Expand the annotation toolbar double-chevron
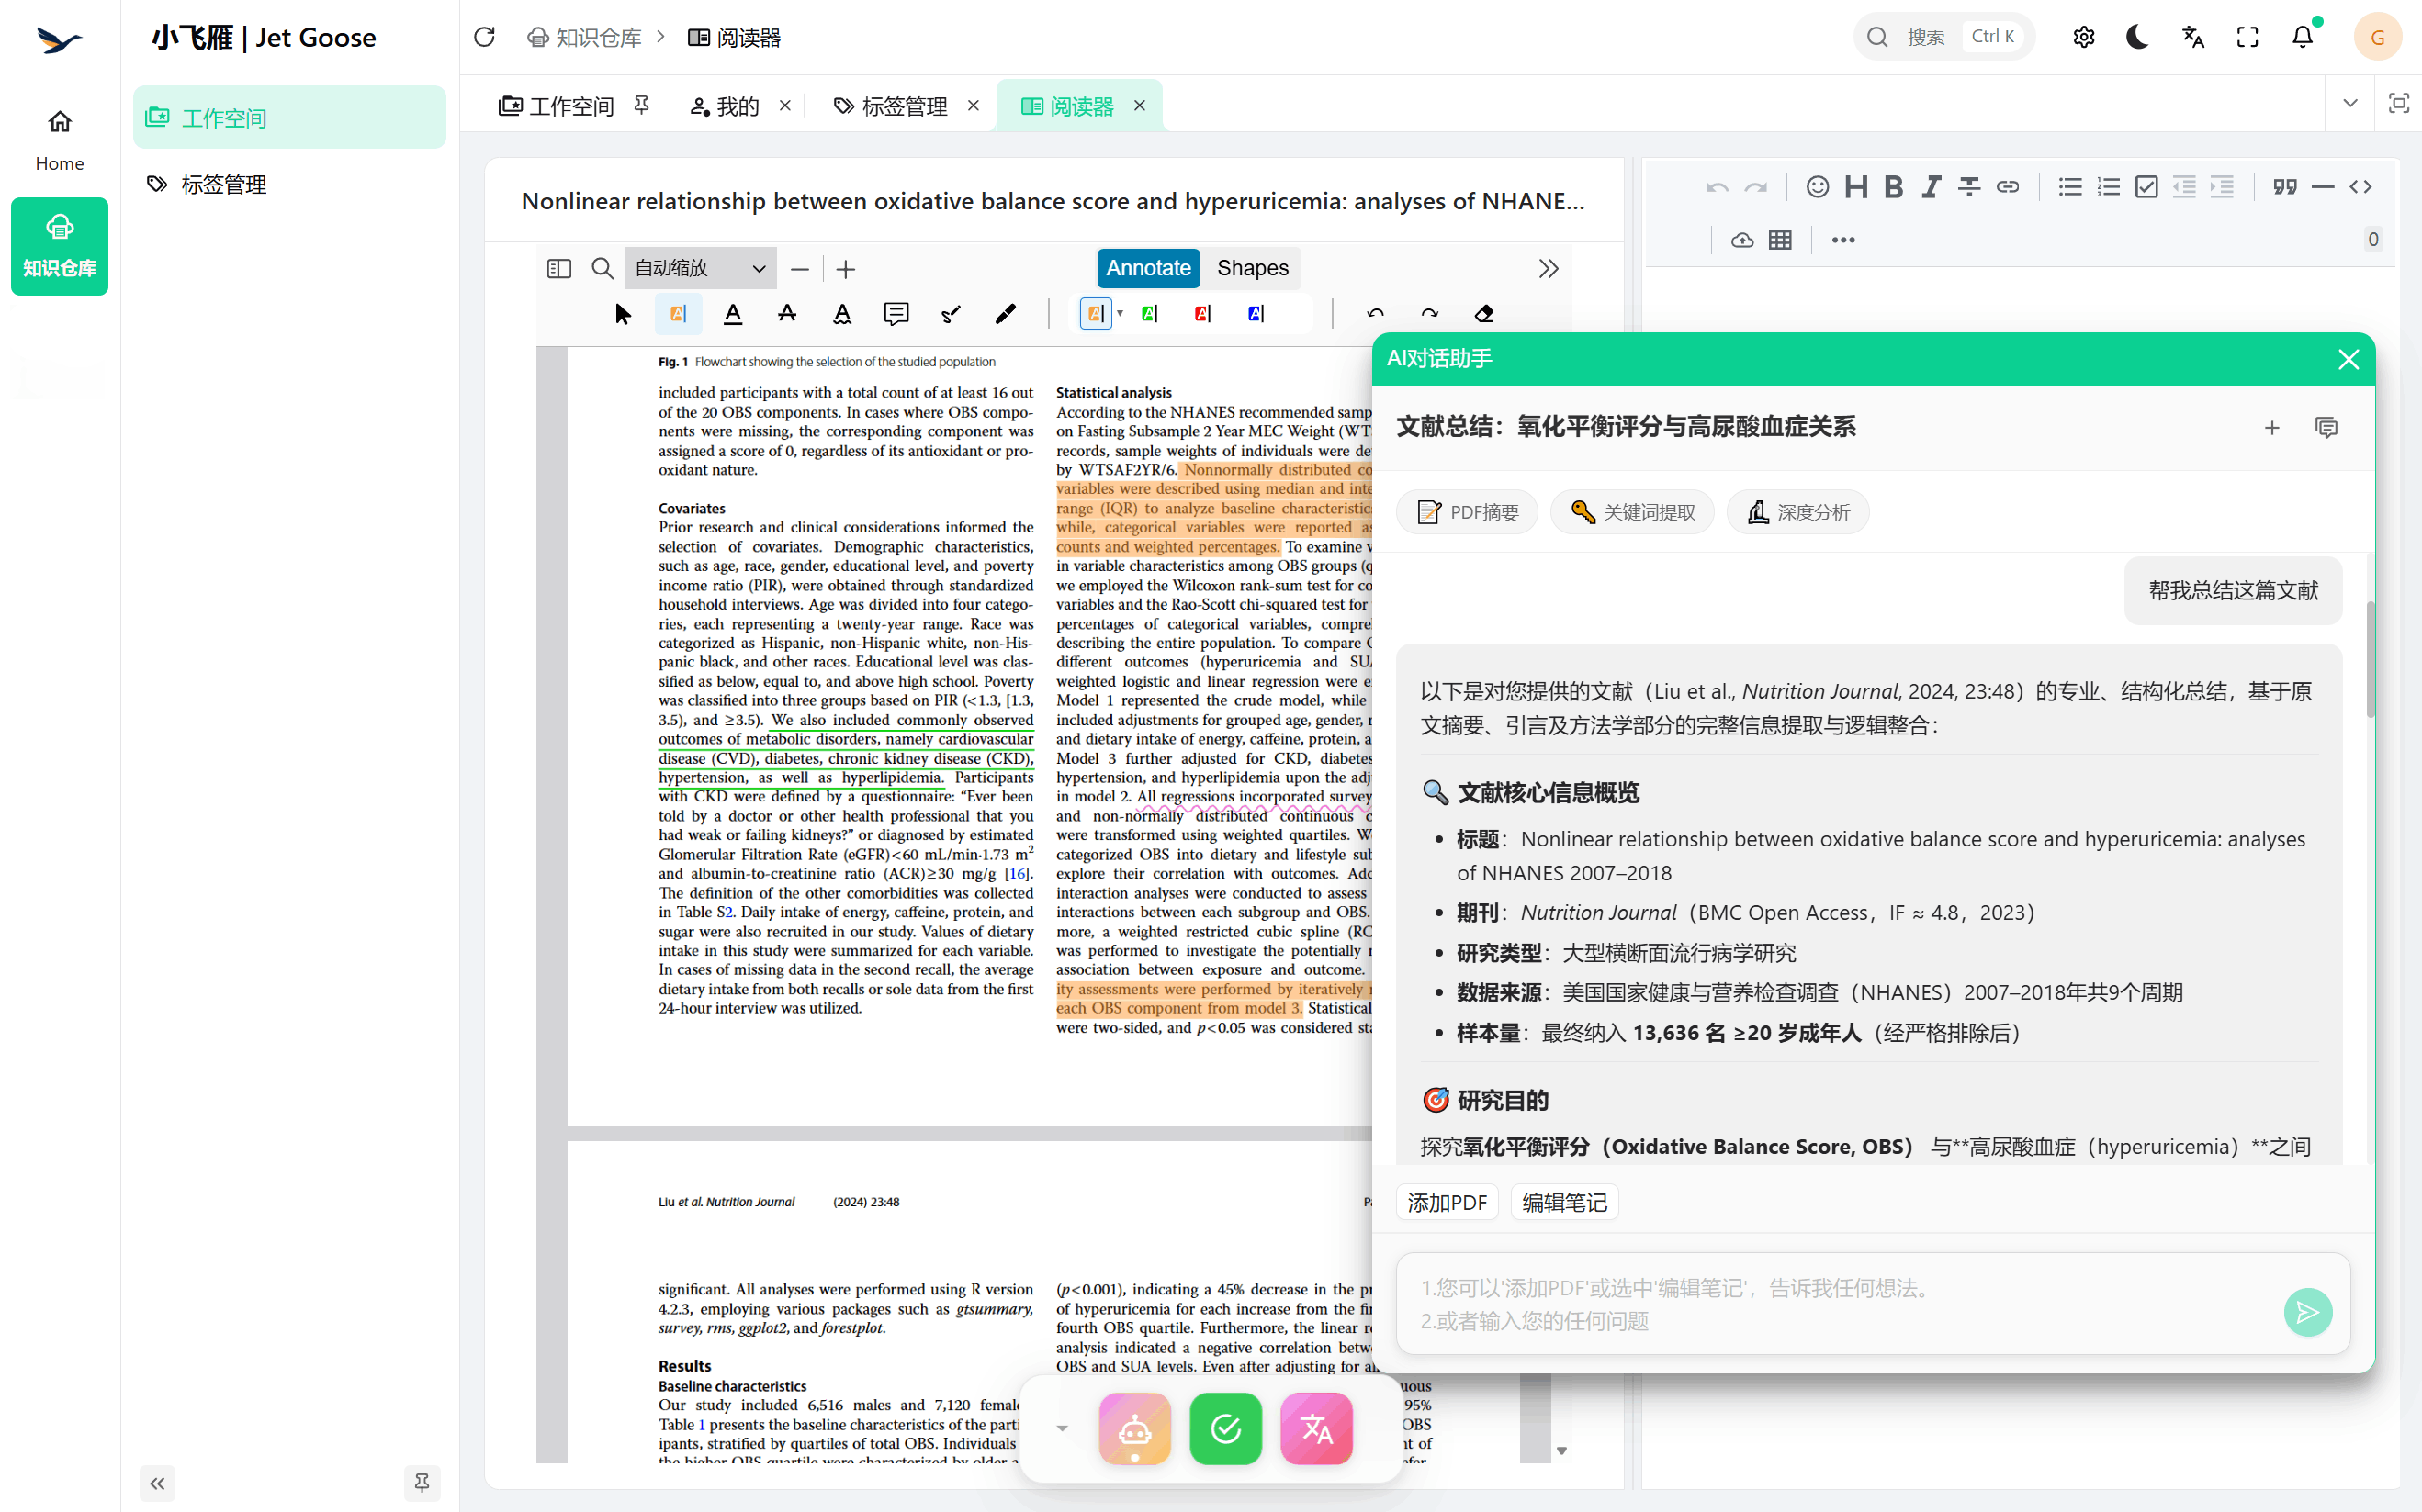The height and width of the screenshot is (1512, 2422). (1548, 268)
